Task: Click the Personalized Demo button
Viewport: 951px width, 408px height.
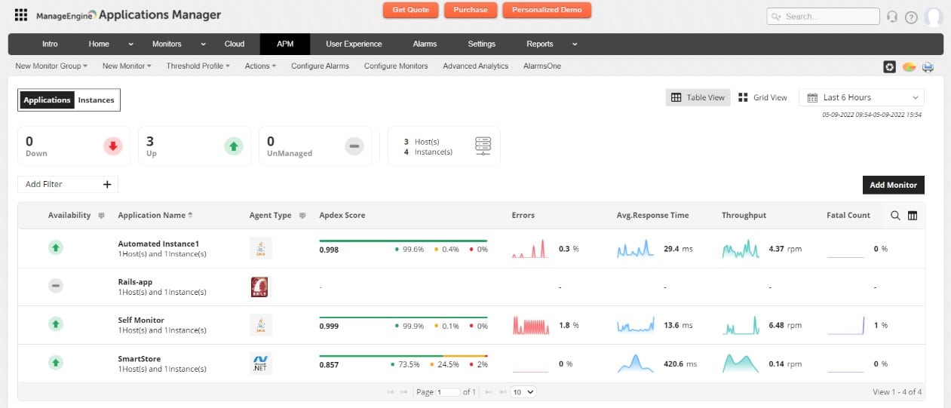Action: (547, 10)
